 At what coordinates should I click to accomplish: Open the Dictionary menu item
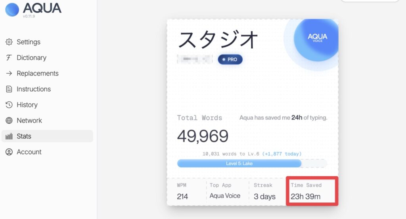pos(31,58)
